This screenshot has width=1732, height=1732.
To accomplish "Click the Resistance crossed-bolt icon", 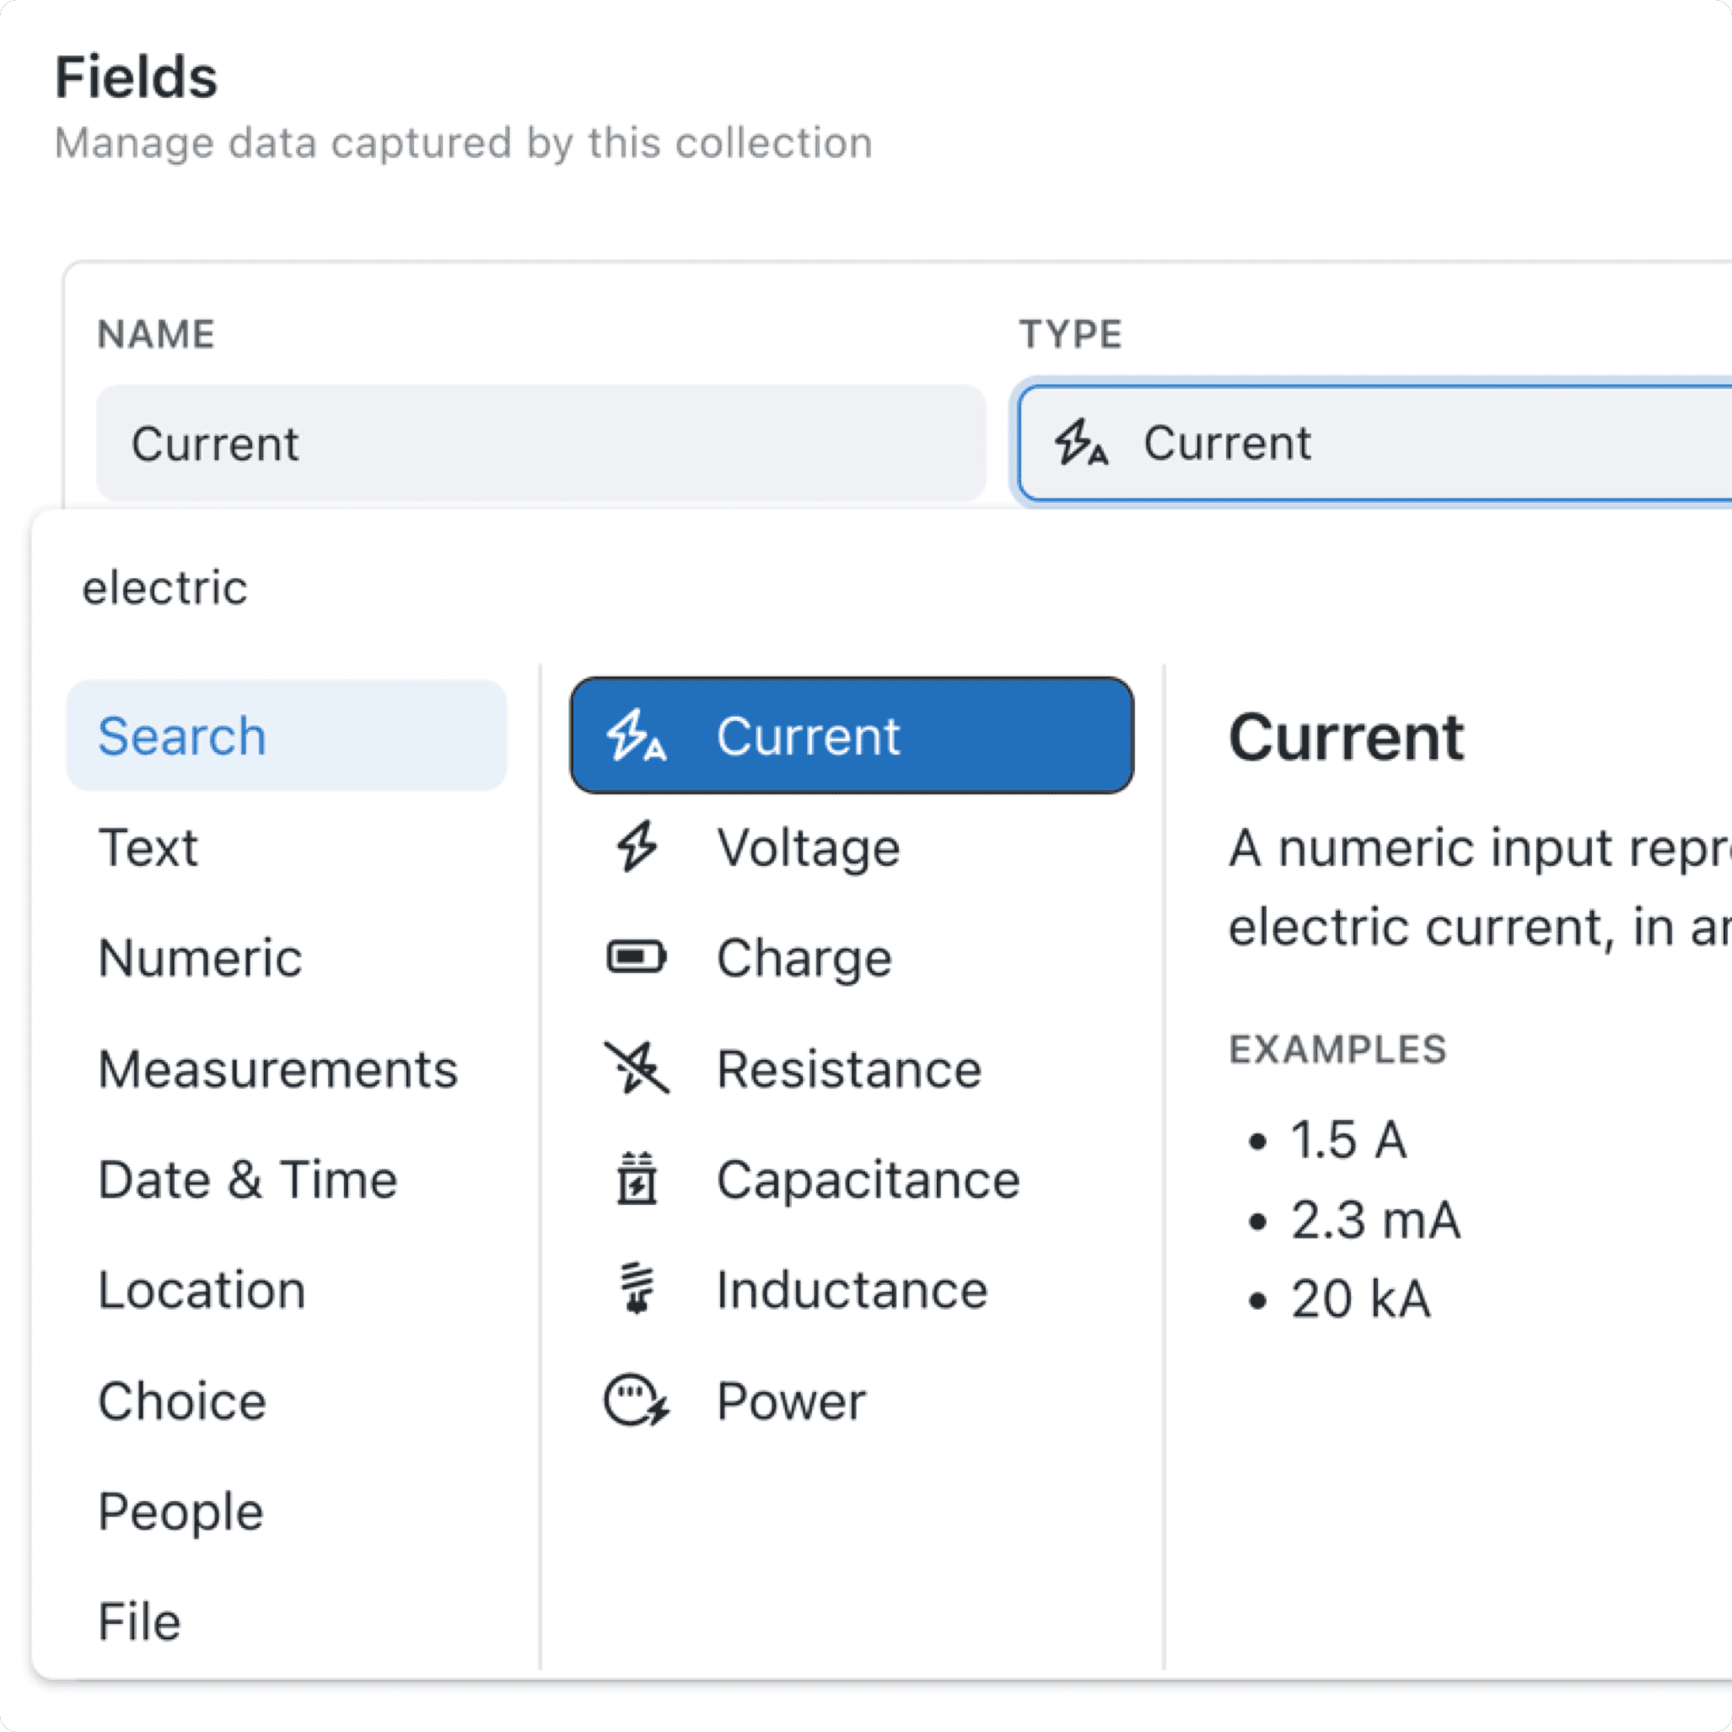I will pyautogui.click(x=637, y=1068).
